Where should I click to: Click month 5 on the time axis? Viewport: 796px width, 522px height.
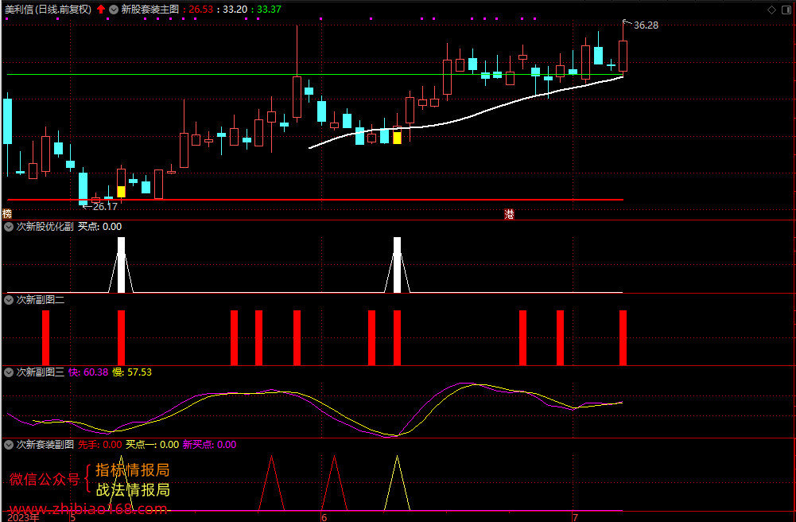(72, 517)
